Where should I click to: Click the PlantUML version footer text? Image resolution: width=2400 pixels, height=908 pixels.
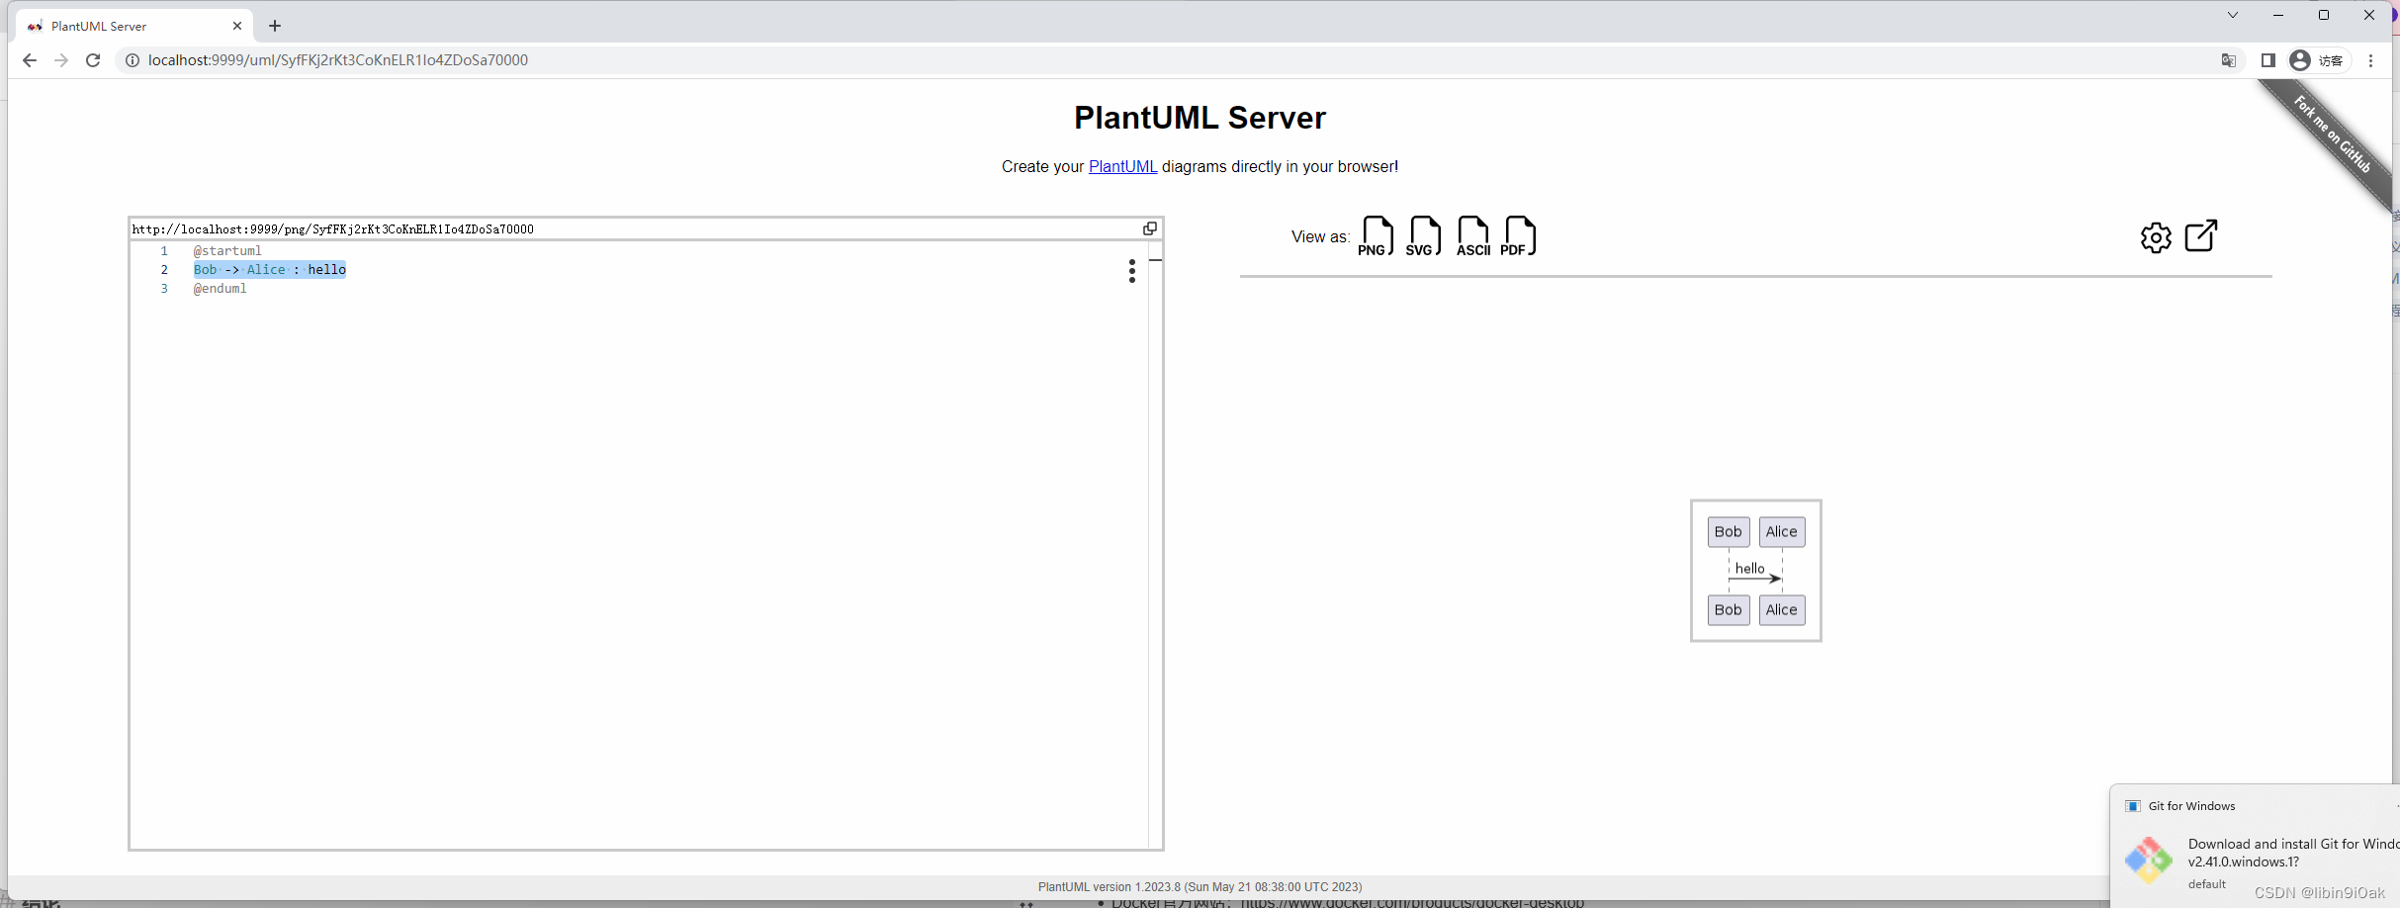point(1200,887)
